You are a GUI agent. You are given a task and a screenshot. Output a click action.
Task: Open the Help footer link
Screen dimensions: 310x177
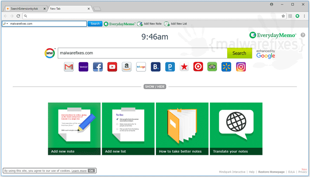pyautogui.click(x=252, y=172)
